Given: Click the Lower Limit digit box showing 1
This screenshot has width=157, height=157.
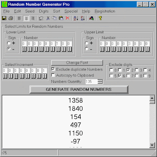Looking at the screenshot, I should pos(58,44).
